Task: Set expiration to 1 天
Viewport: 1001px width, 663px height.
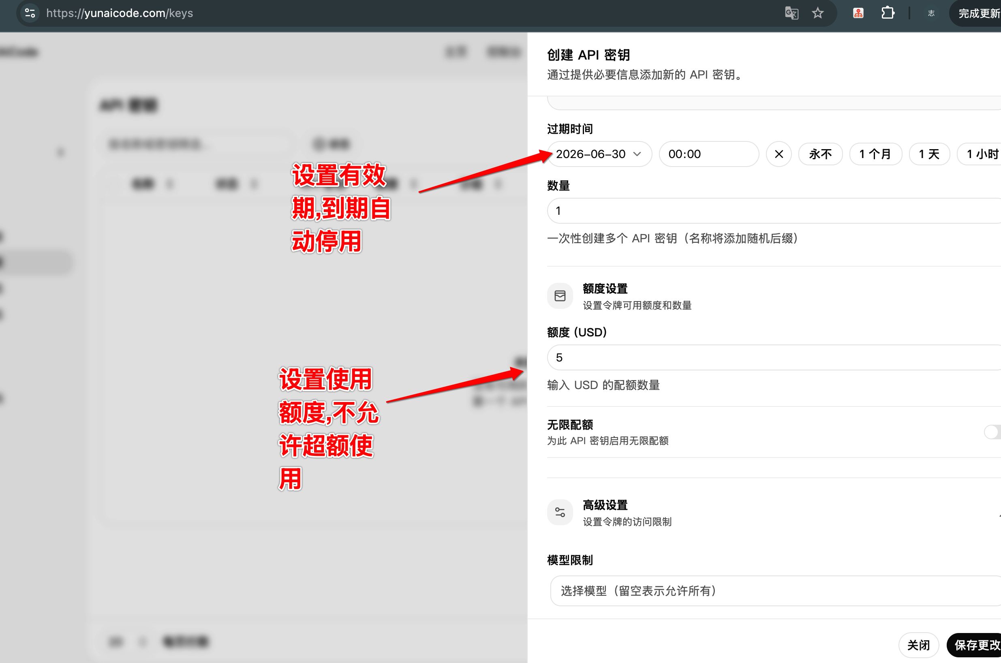Action: pyautogui.click(x=929, y=154)
